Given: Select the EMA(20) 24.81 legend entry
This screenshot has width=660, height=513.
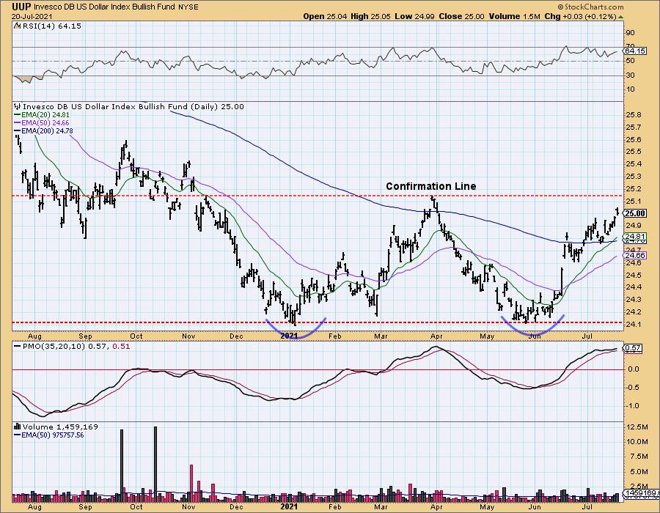Looking at the screenshot, I should click(45, 115).
